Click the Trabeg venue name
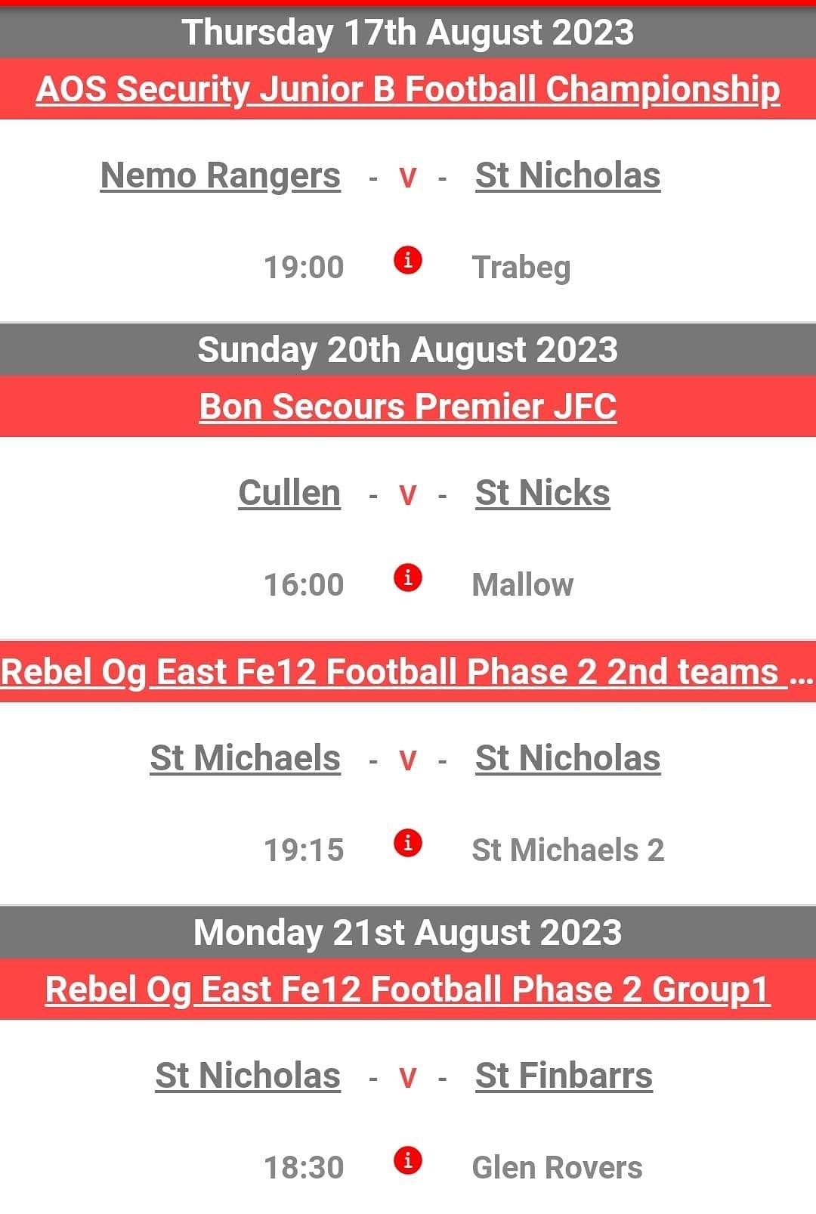 [521, 268]
